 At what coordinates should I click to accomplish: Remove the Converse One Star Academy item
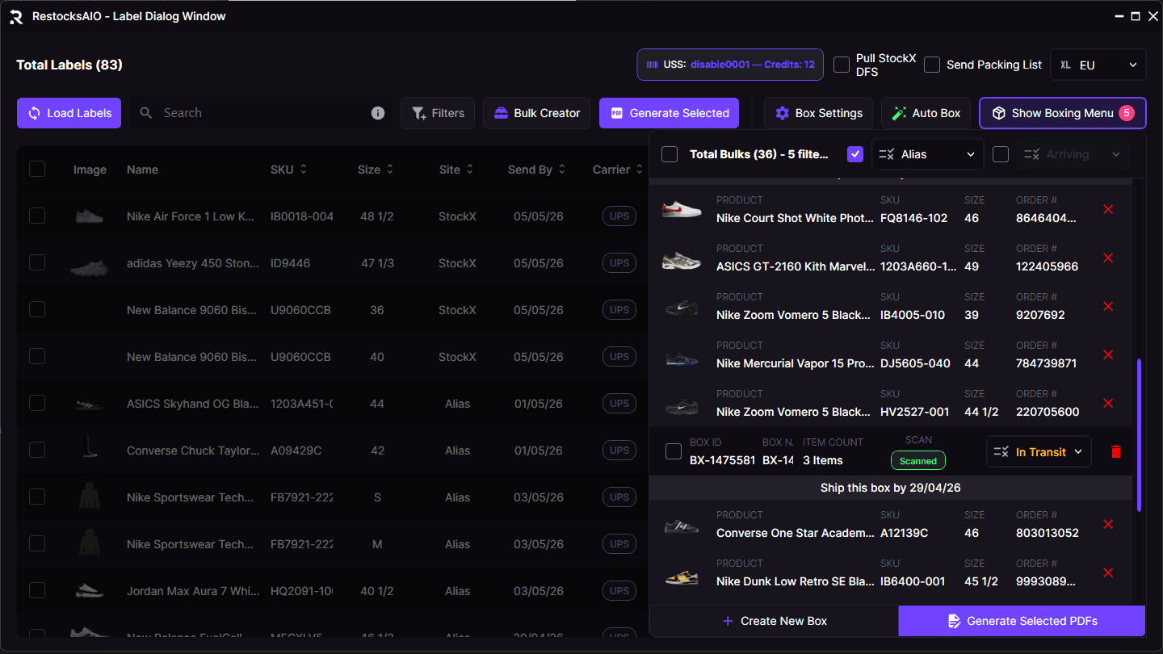click(1108, 525)
